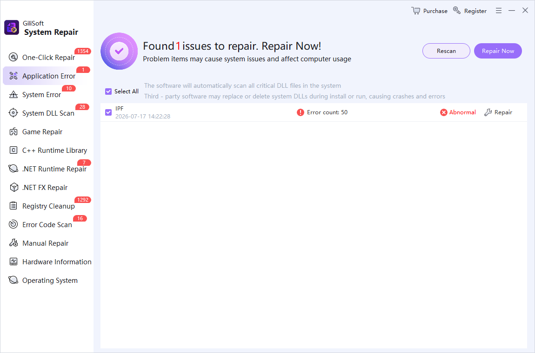Click the 1354 badge on One-Click Repair

pyautogui.click(x=83, y=51)
